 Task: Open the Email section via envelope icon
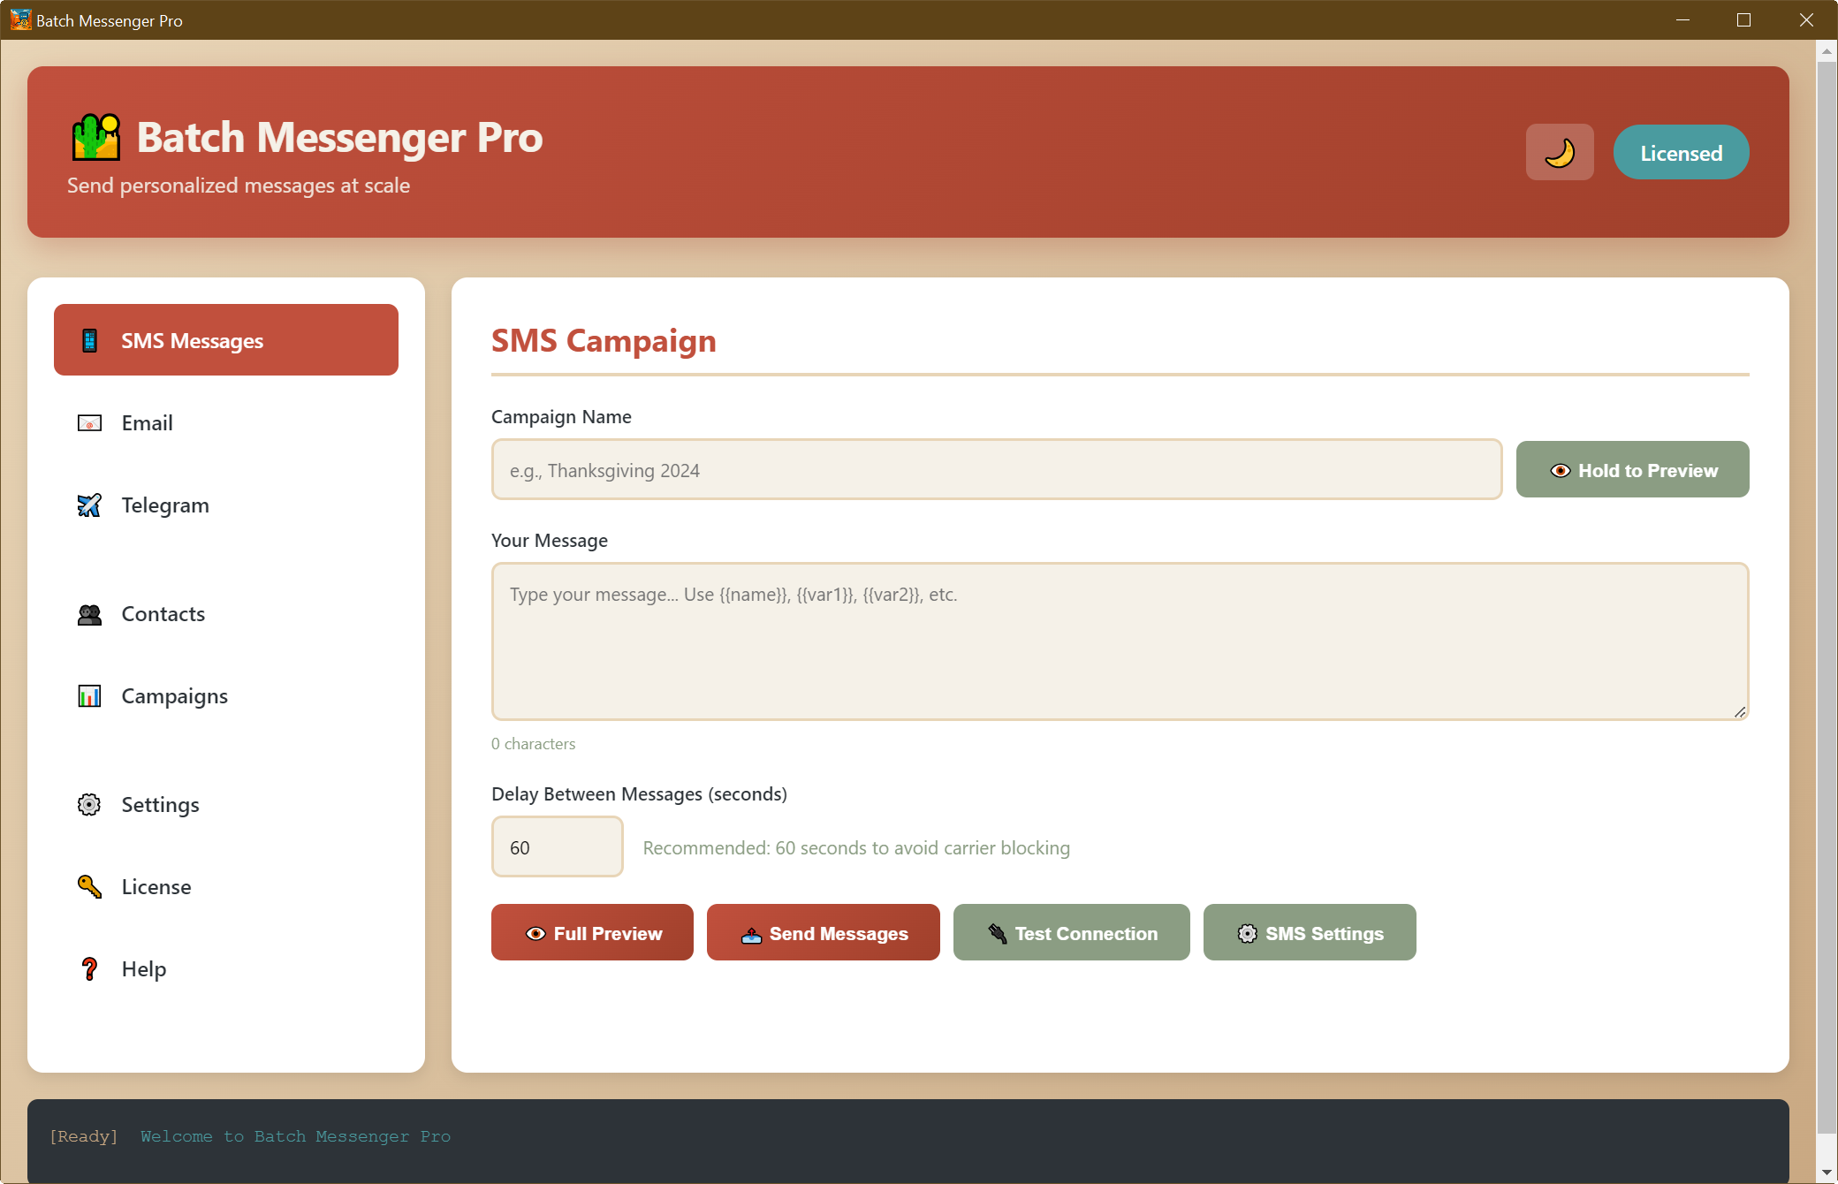pyautogui.click(x=88, y=422)
